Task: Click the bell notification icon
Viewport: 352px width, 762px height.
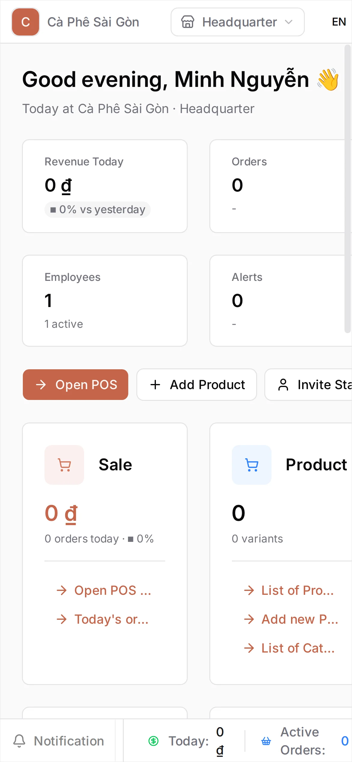Action: tap(19, 741)
